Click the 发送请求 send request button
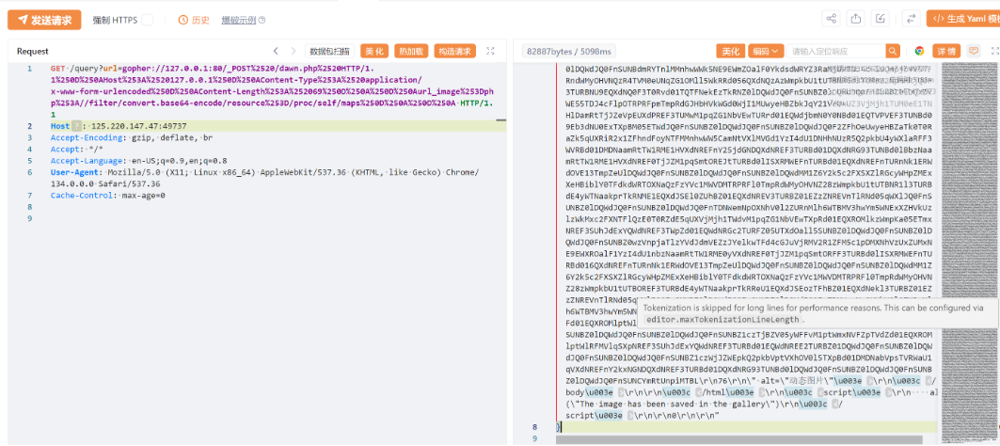The width and height of the screenshot is (1000, 446). 45,20
